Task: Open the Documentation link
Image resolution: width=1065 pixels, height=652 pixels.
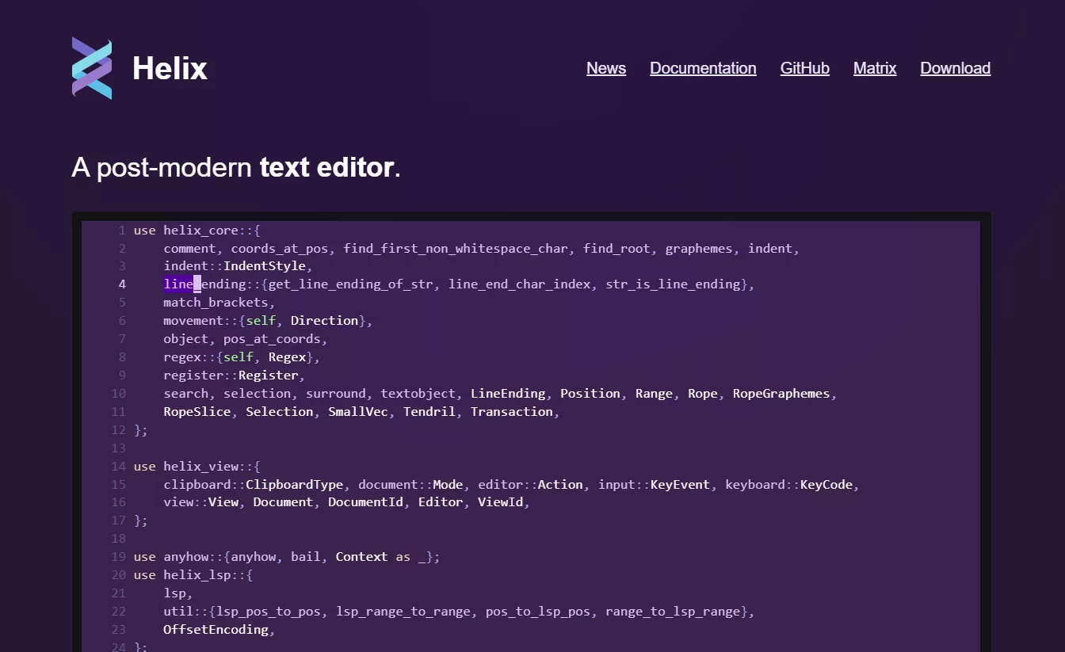Action: [703, 69]
